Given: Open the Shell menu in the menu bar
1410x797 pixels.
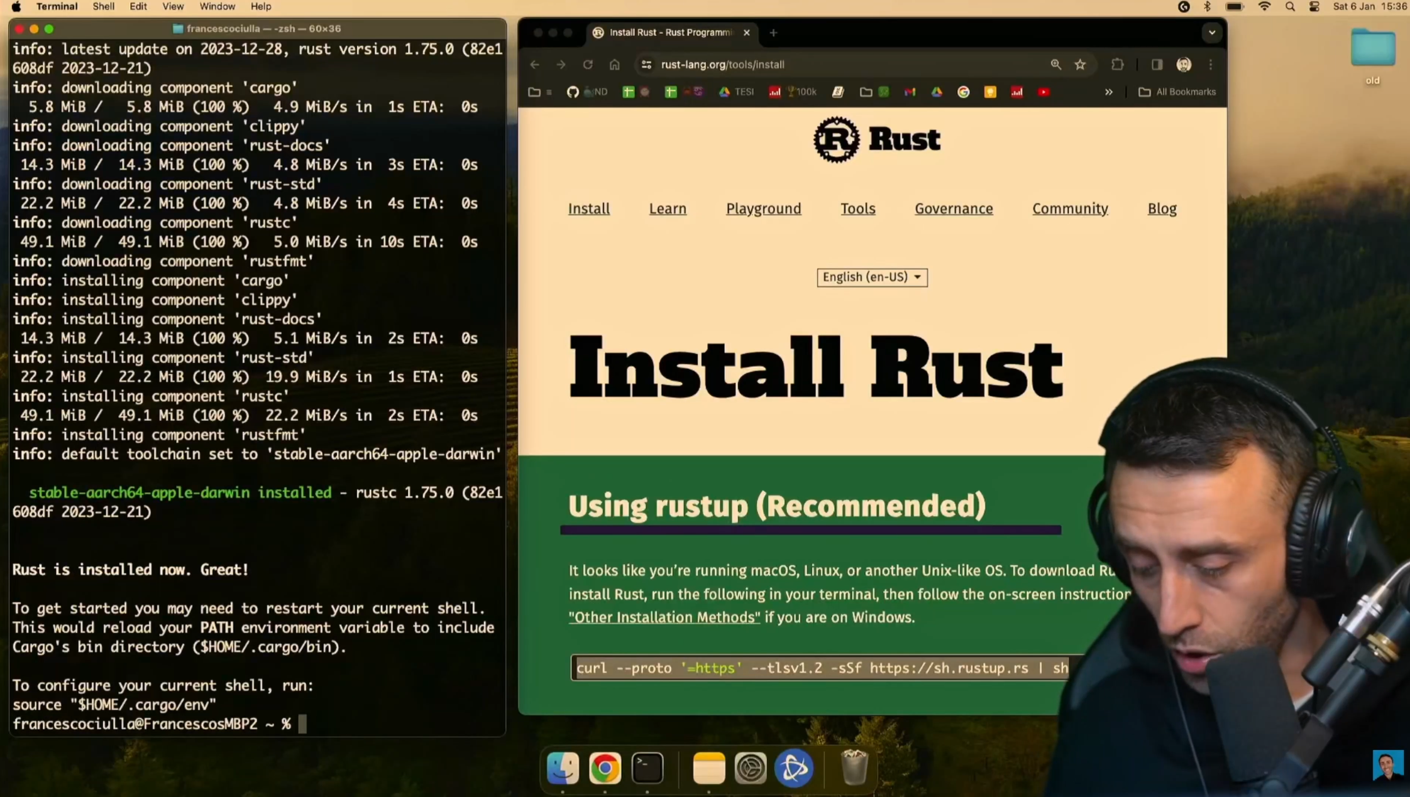Looking at the screenshot, I should (x=102, y=6).
